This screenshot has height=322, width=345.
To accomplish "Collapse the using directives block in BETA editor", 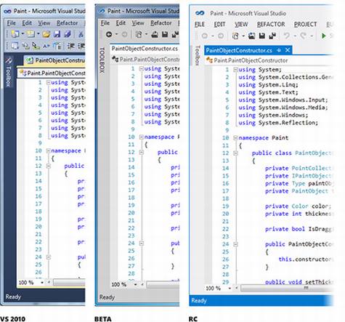I will (142, 69).
